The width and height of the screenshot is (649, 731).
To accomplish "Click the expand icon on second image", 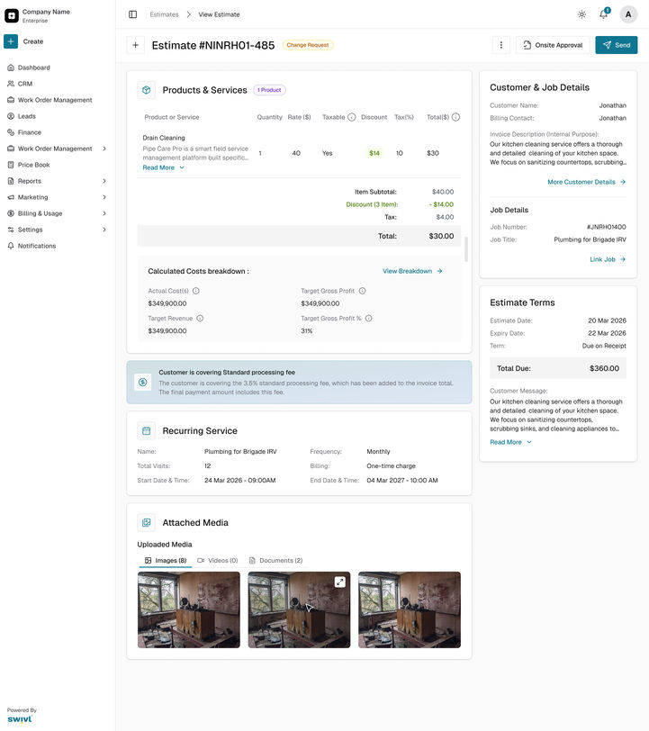I will point(340,582).
